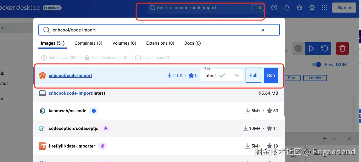
Task: Click the search field containing cnbcool/code-import
Action: click(x=159, y=30)
